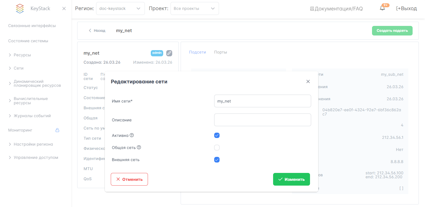Image resolution: width=425 pixels, height=207 pixels.
Task: Open the Регион doc-keystack dropdown
Action: click(x=120, y=8)
